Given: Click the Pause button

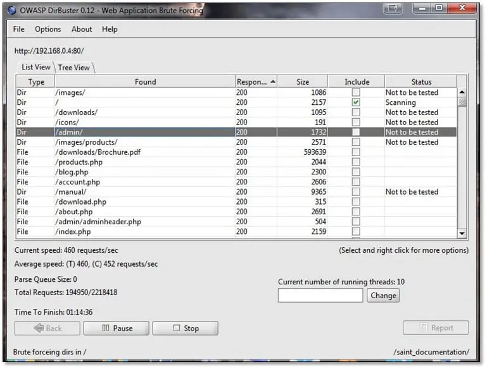Looking at the screenshot, I should pyautogui.click(x=116, y=329).
